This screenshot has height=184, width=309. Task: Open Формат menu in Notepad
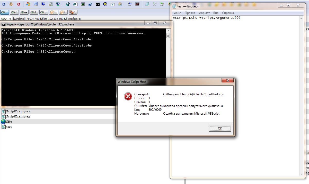click(x=204, y=13)
